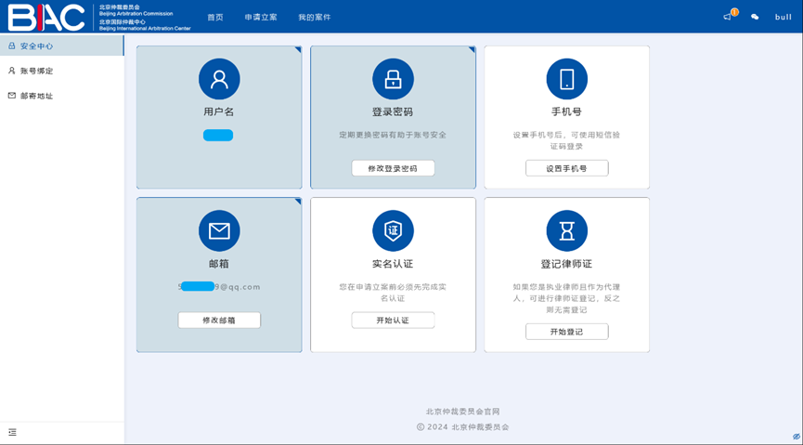803x445 pixels.
Task: Click the user profile icon in 用户名 card
Action: coord(219,80)
